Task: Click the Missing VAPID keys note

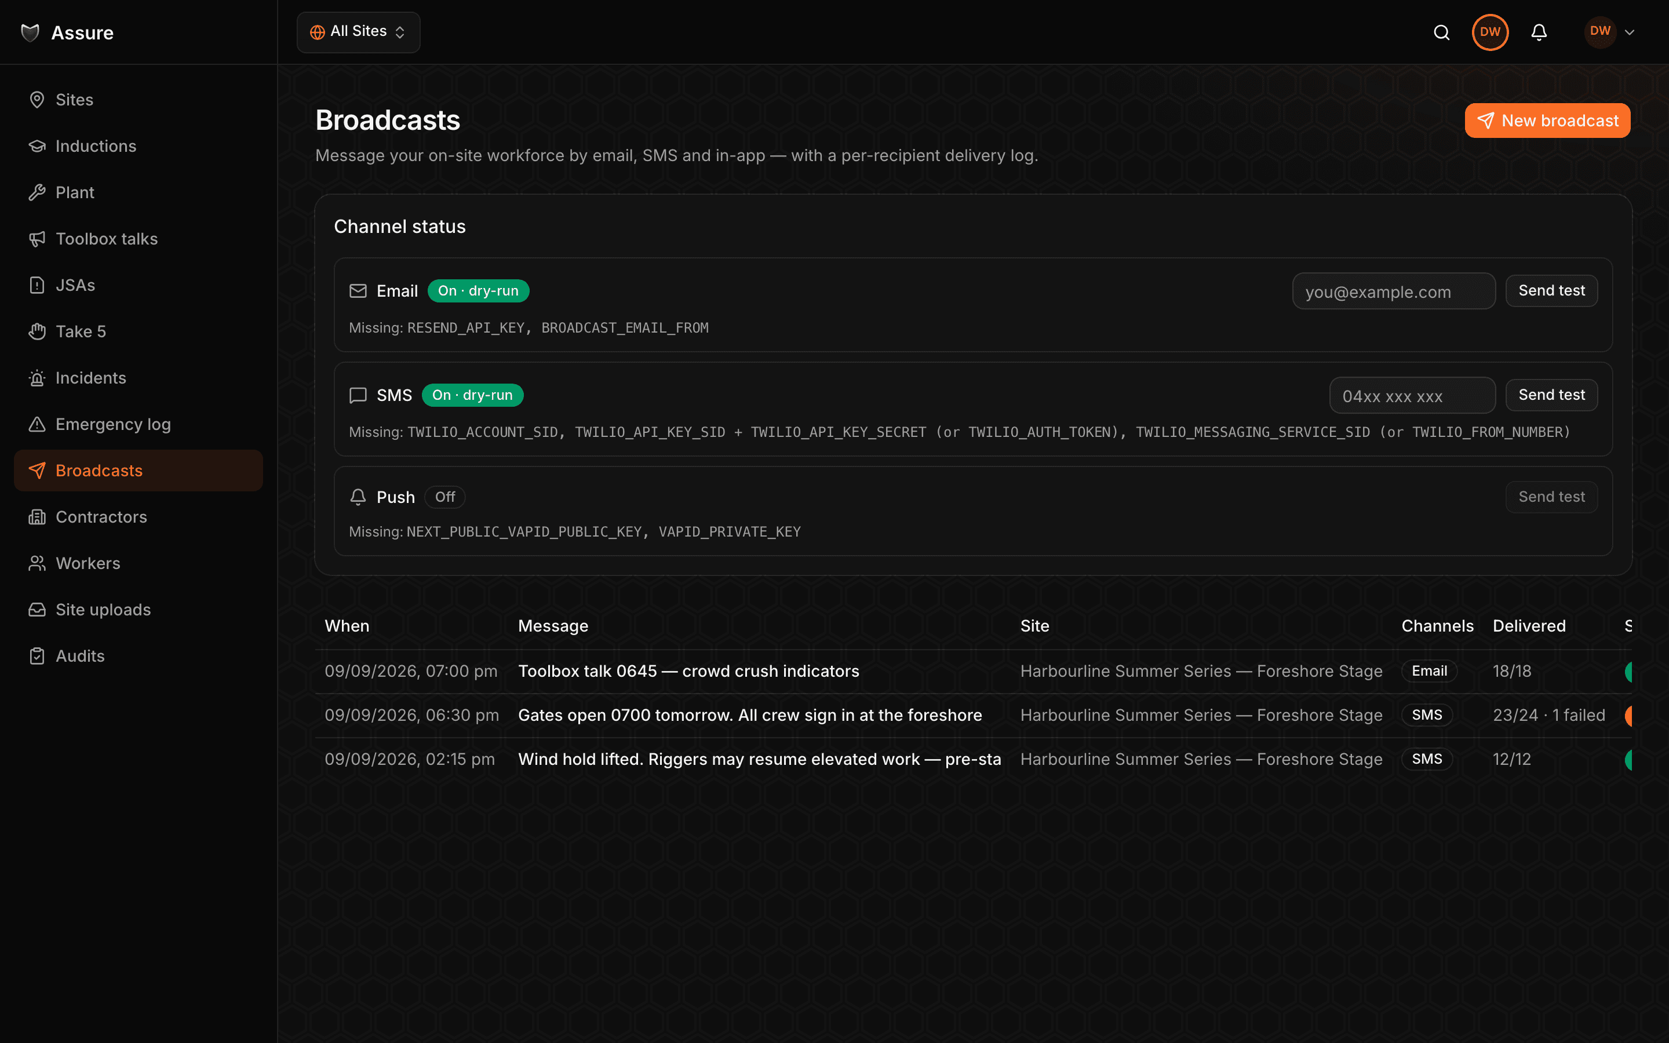Action: point(574,532)
